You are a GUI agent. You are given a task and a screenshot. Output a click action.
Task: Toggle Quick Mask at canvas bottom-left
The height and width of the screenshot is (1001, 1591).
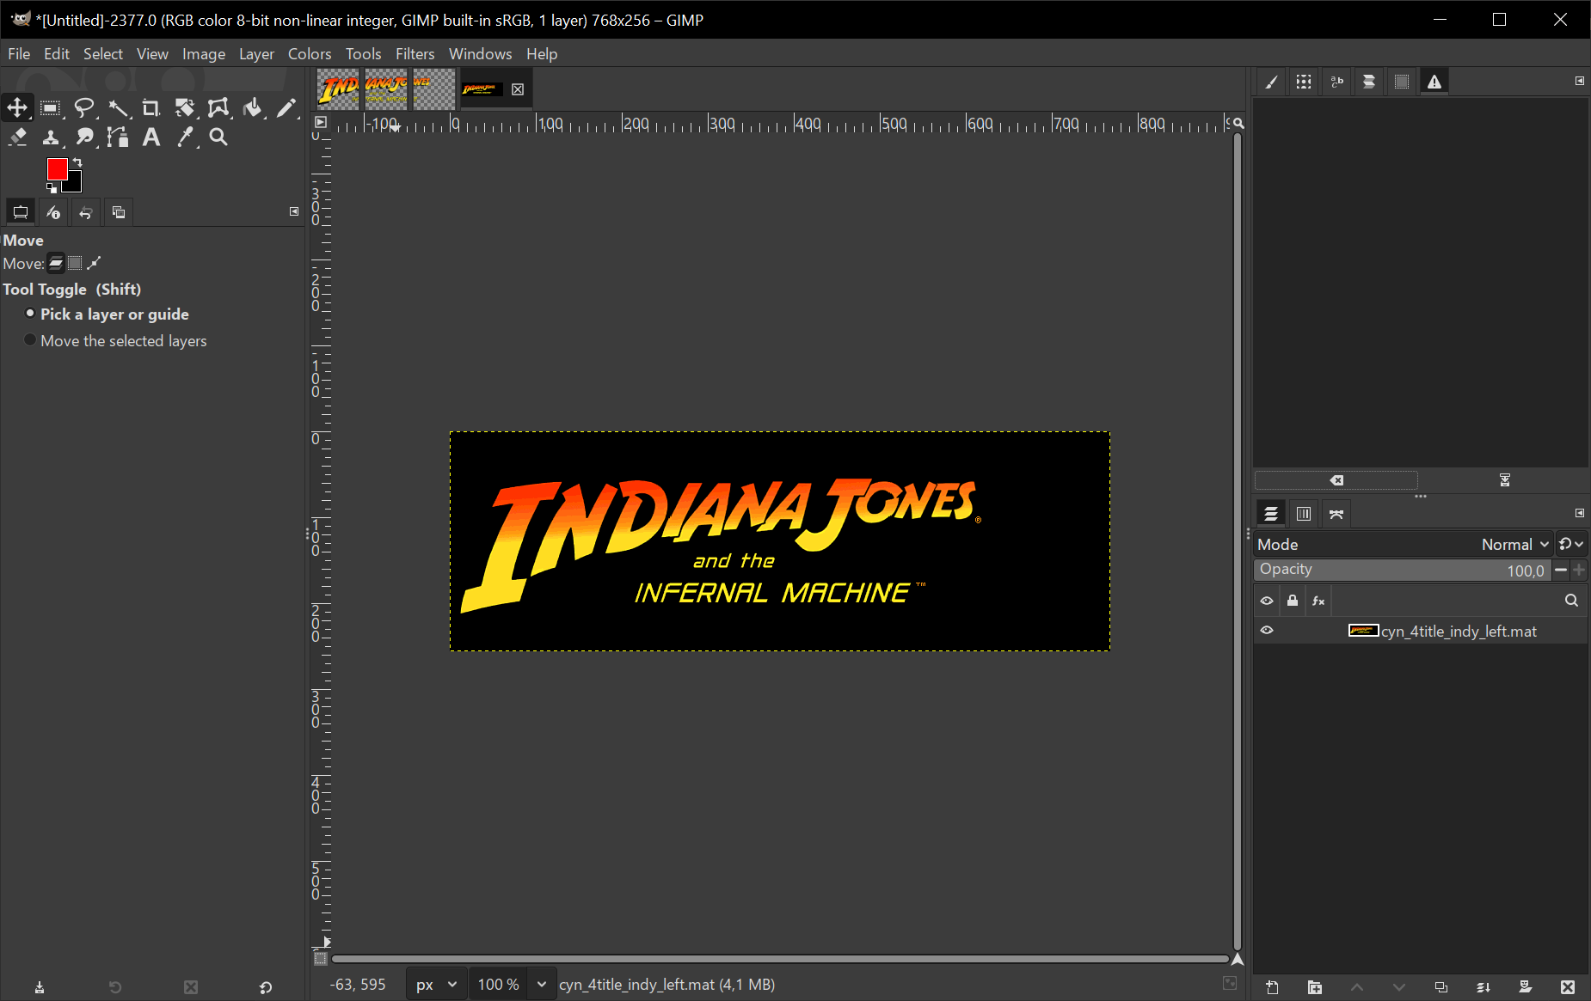(x=320, y=958)
